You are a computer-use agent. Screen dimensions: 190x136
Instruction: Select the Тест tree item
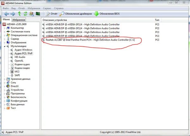[13, 108]
